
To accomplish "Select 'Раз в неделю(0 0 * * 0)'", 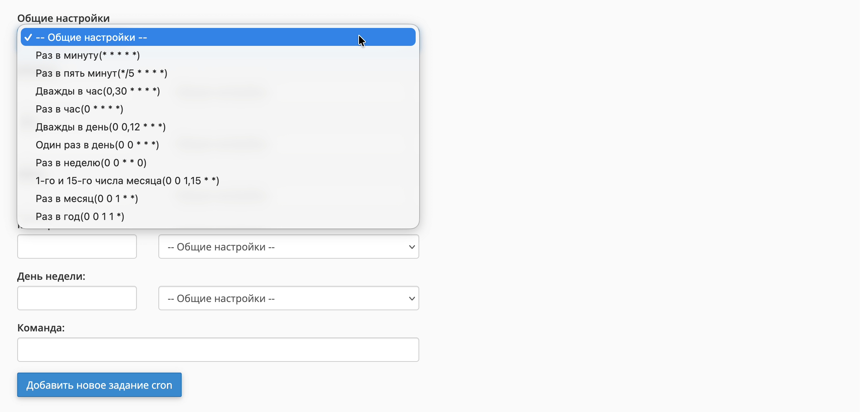I will coord(91,162).
